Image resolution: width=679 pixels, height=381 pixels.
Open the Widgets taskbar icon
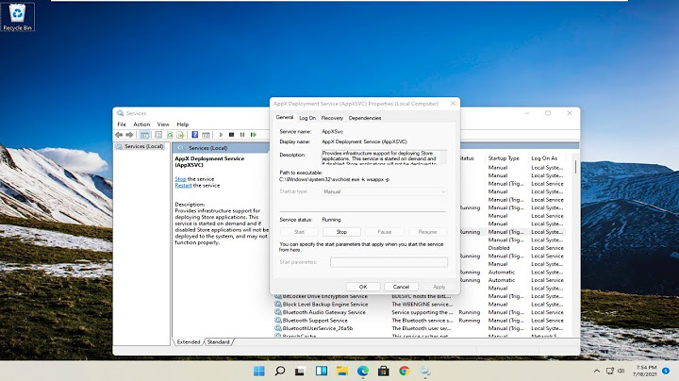(x=322, y=371)
